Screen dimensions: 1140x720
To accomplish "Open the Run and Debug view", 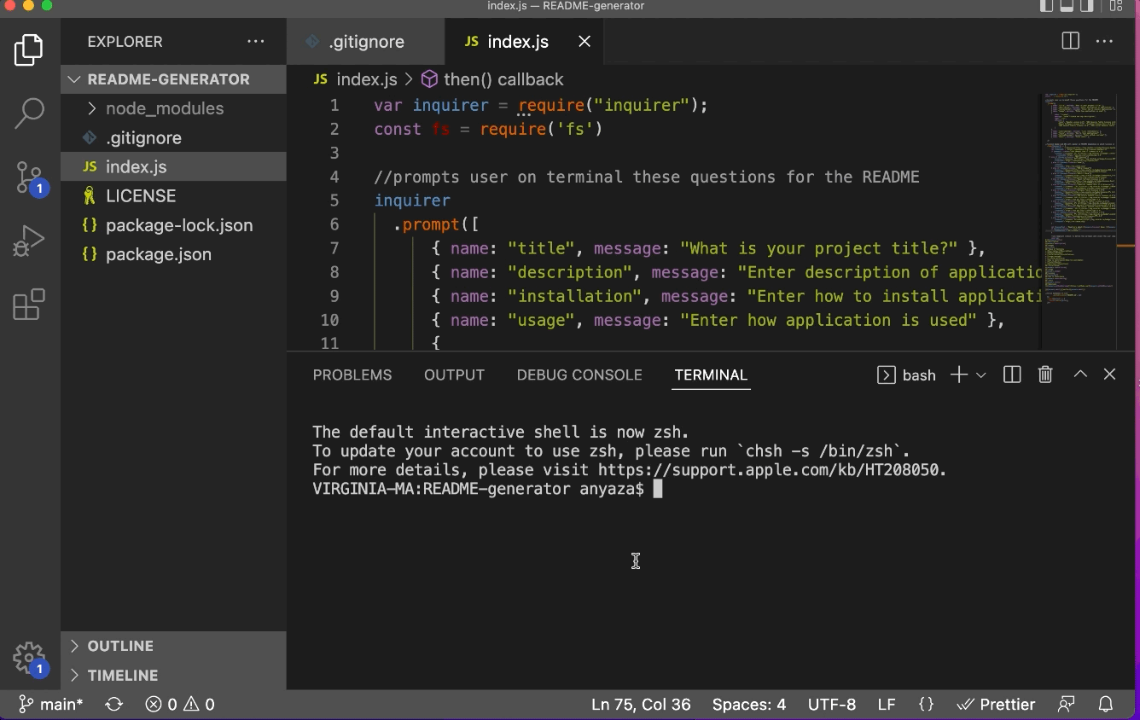I will 30,240.
